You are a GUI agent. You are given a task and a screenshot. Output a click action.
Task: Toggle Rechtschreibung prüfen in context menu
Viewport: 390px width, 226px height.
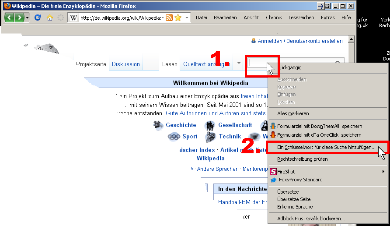(x=303, y=159)
